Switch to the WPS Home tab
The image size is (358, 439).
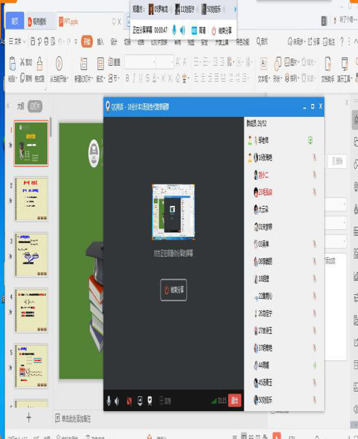point(15,21)
